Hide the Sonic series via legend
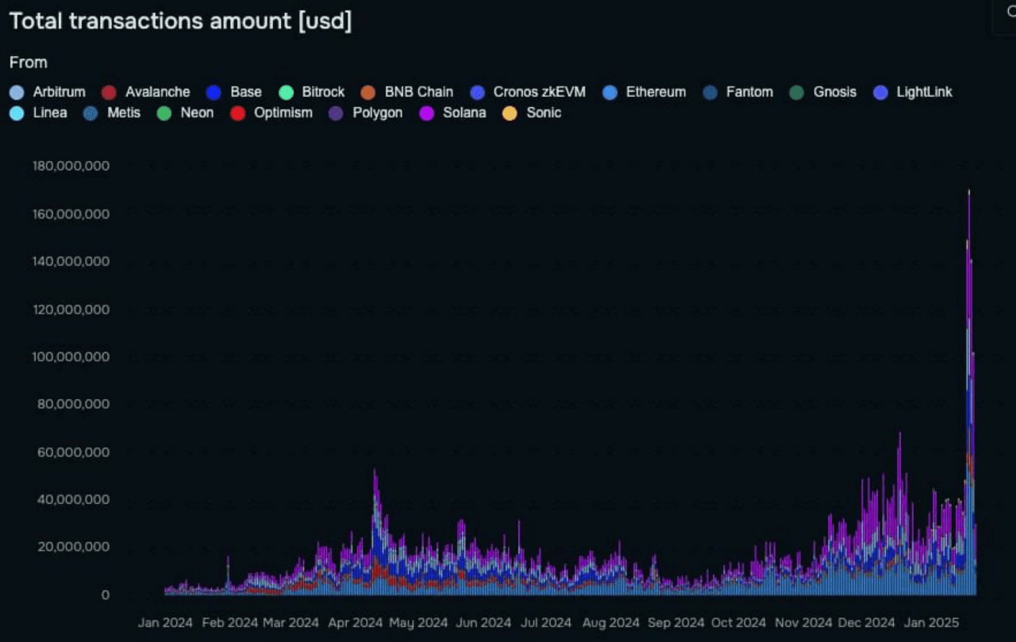Screen dimensions: 1016x642 coord(532,113)
